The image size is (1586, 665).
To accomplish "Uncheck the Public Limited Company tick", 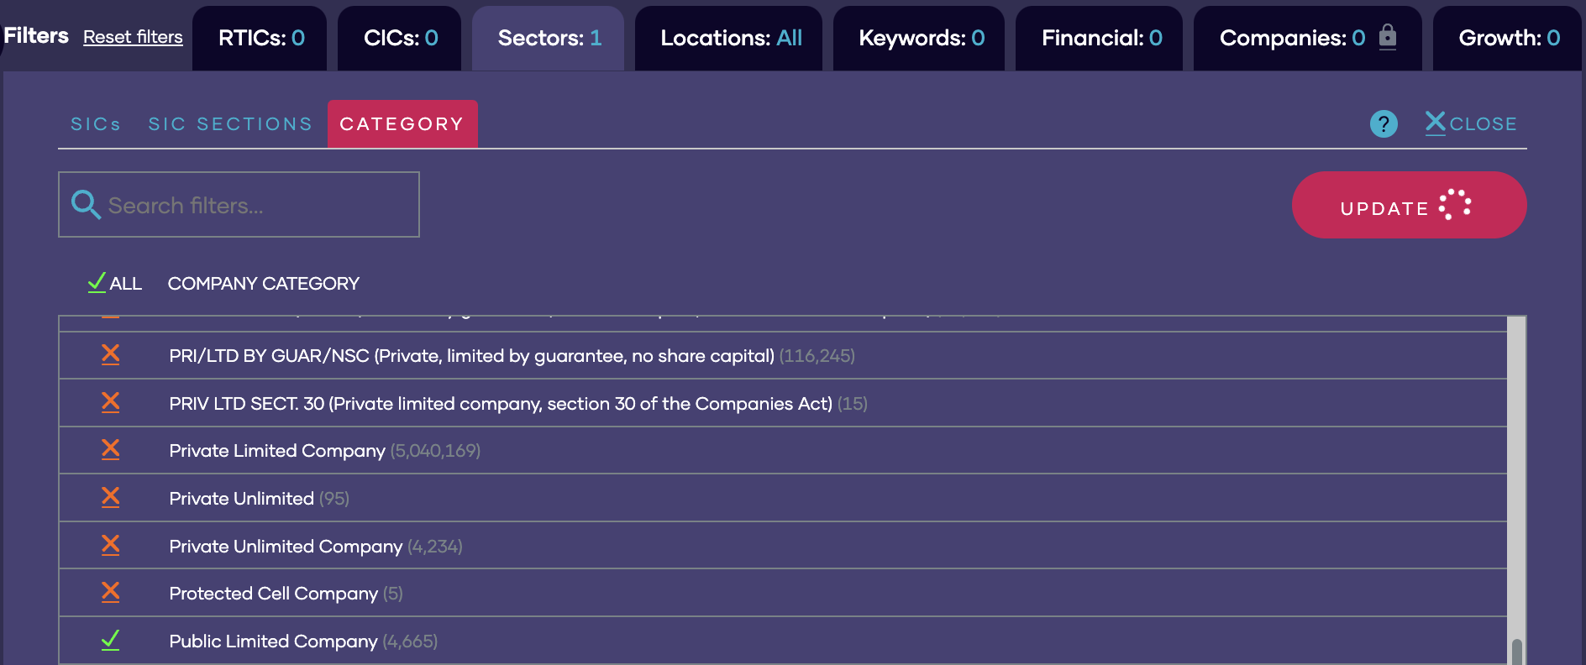I will click(x=110, y=640).
